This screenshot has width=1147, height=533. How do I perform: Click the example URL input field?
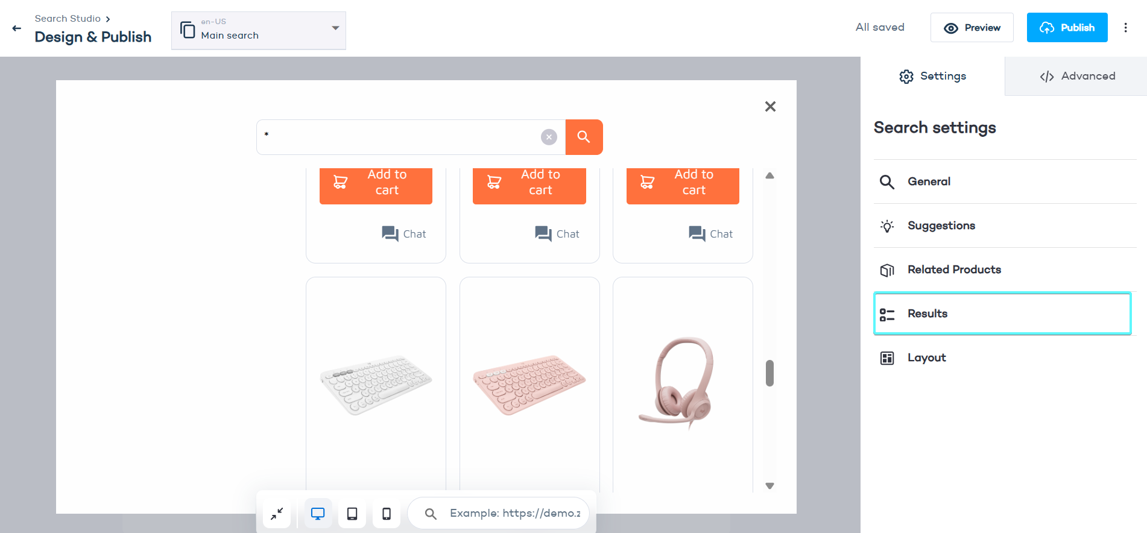[514, 513]
